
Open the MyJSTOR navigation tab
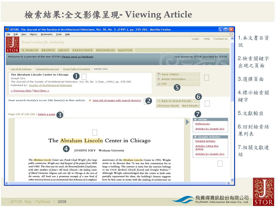point(125,50)
